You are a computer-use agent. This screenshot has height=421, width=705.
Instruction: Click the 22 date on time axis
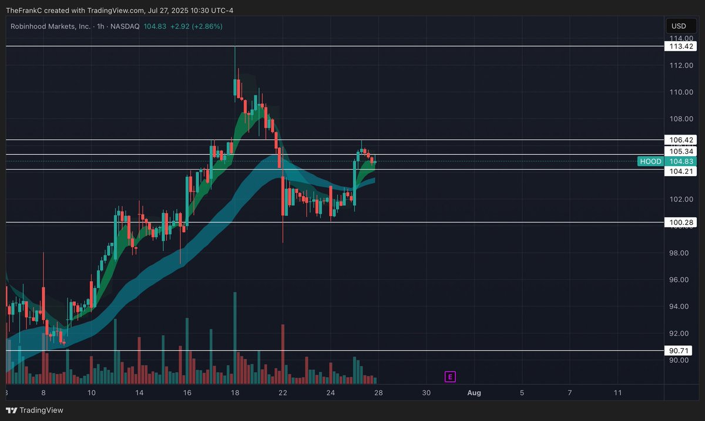click(x=283, y=392)
